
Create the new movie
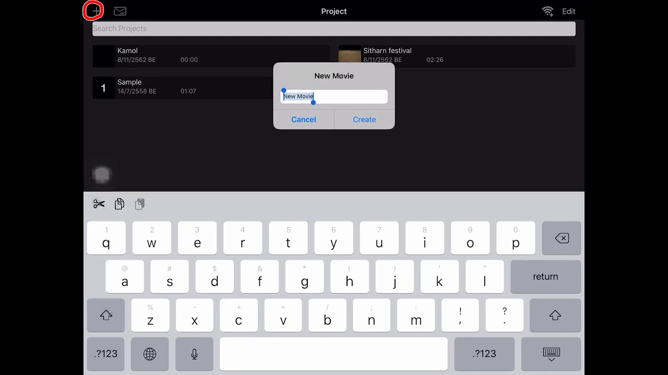click(364, 119)
